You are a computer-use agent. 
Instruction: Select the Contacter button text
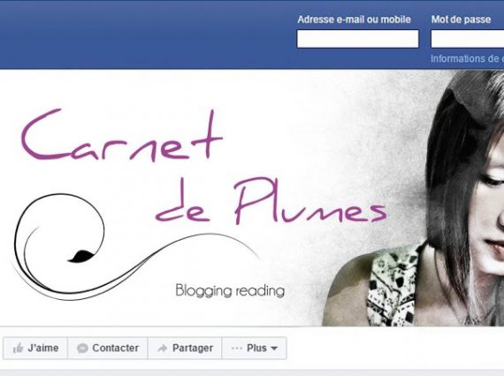[116, 348]
